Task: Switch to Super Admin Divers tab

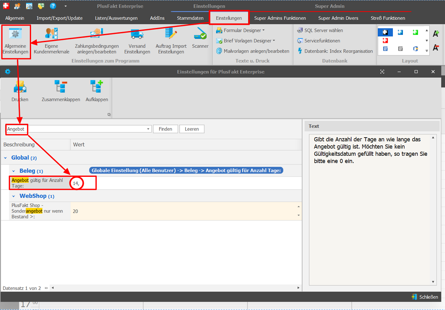Action: [x=338, y=18]
